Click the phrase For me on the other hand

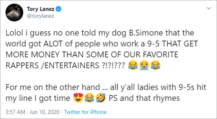[53, 87]
